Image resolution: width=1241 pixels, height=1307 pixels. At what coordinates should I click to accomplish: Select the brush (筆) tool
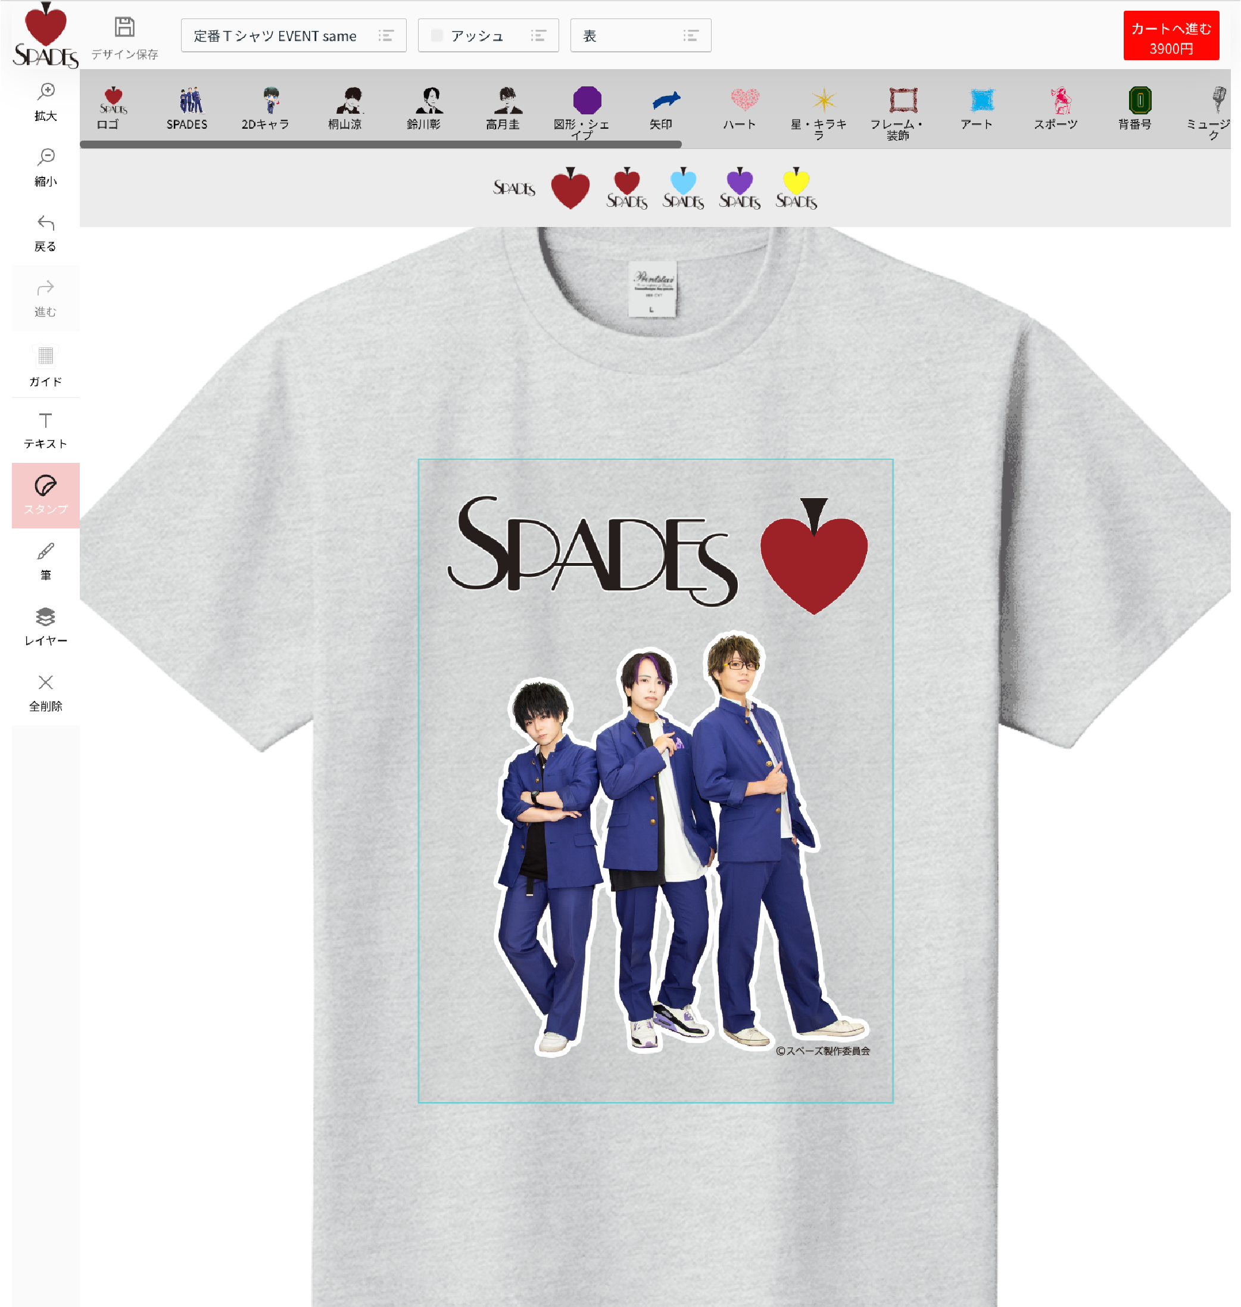(46, 561)
